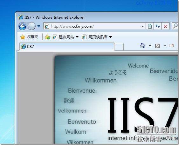The height and width of the screenshot is (145, 179).
Task: Click the address bar URL field
Action: point(94,26)
